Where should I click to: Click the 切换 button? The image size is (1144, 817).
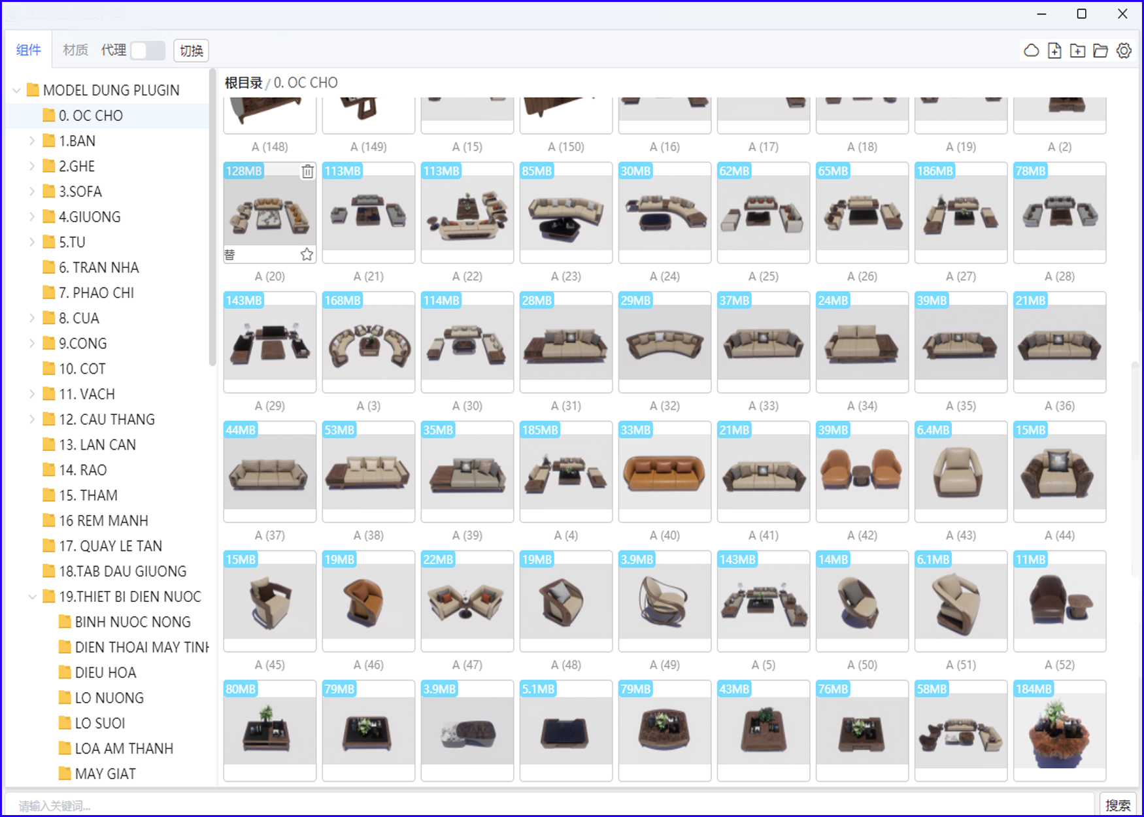tap(191, 50)
